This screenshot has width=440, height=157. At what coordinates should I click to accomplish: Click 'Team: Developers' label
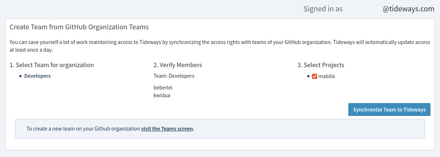coord(174,76)
